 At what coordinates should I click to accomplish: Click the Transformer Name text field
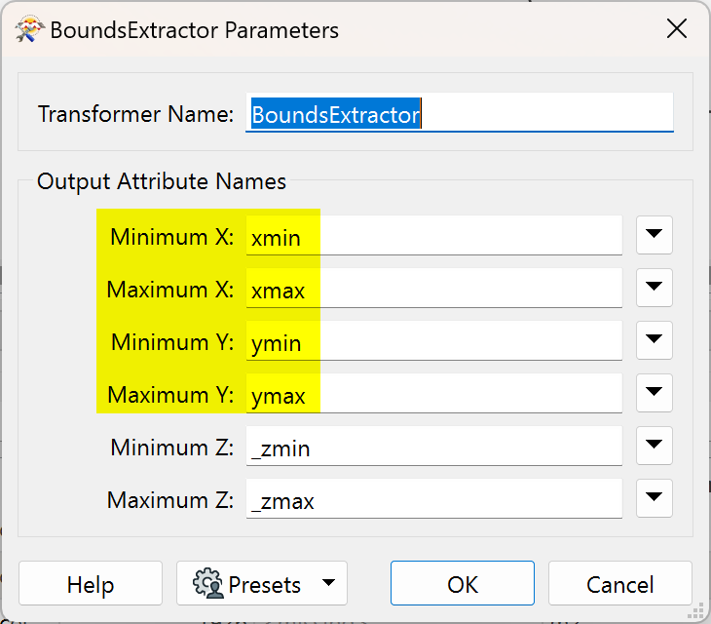(459, 114)
